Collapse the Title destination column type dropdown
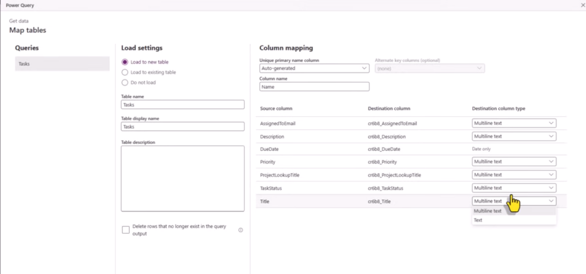This screenshot has height=274, width=586. [514, 201]
